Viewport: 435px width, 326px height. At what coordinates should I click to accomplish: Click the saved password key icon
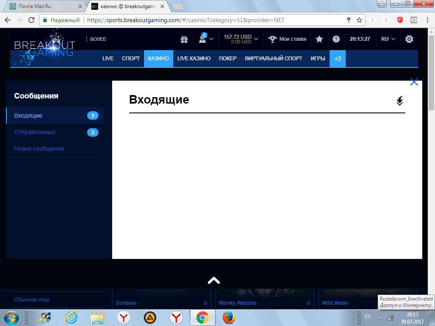(x=349, y=20)
